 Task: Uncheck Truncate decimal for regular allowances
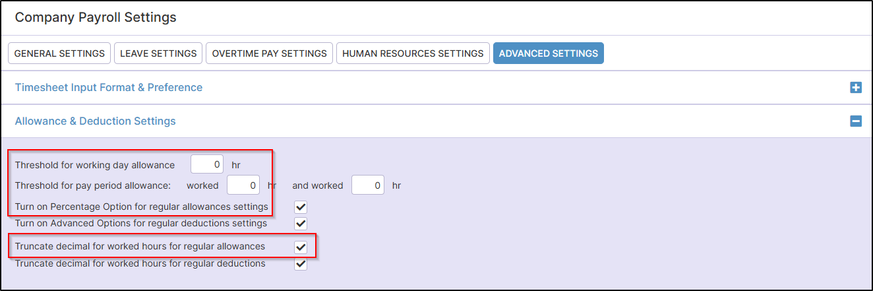tap(301, 247)
